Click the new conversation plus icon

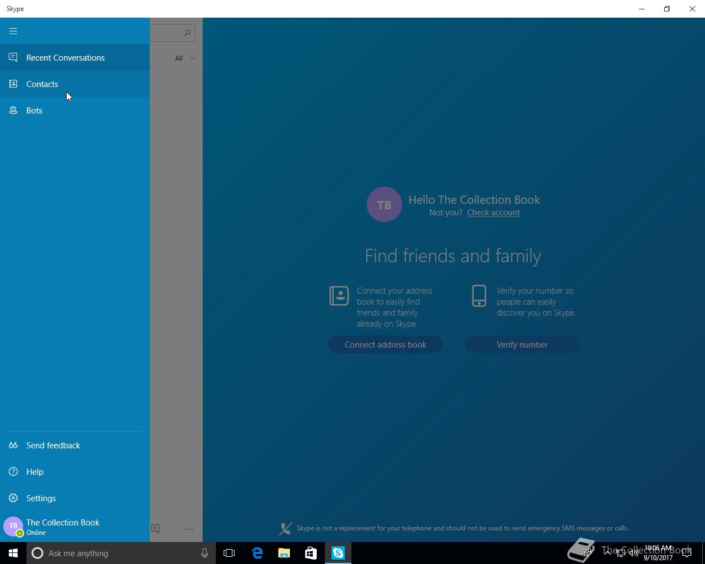click(155, 528)
